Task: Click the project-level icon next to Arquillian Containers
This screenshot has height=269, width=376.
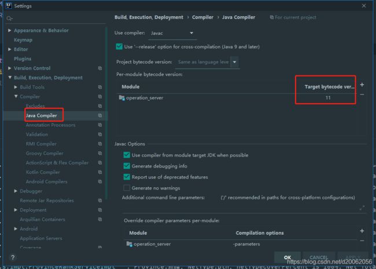Action: point(100,219)
